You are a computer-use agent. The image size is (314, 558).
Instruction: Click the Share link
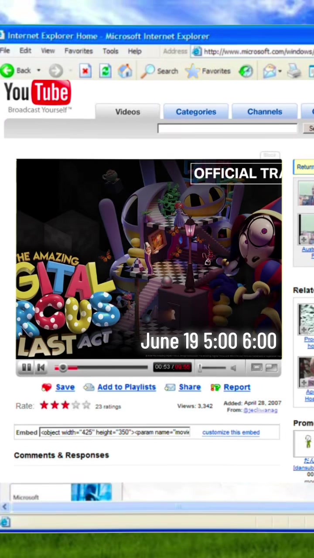(x=190, y=387)
